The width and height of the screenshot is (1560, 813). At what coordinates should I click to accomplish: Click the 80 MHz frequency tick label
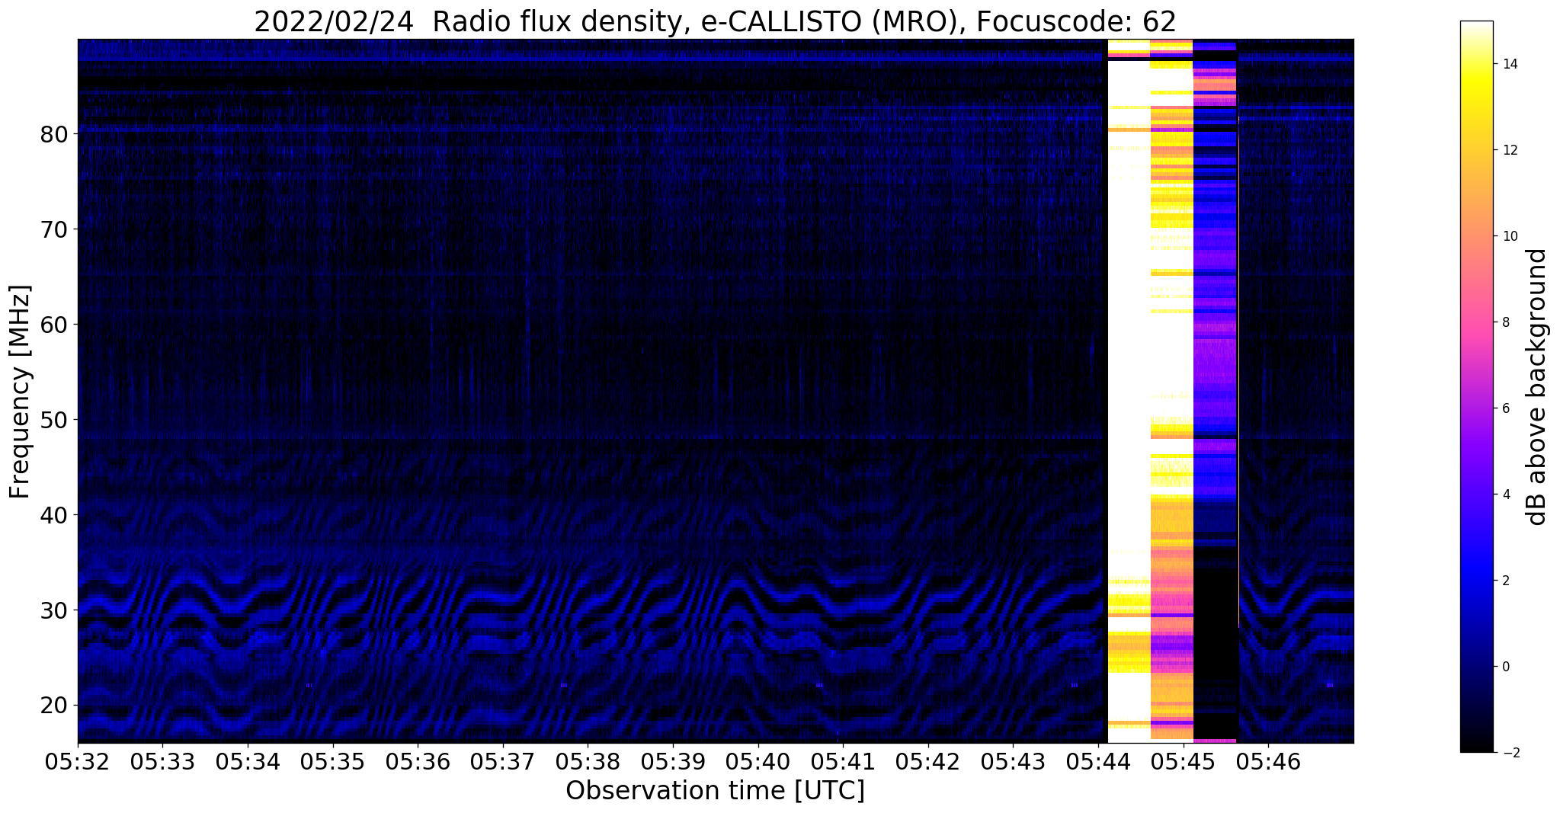(53, 134)
